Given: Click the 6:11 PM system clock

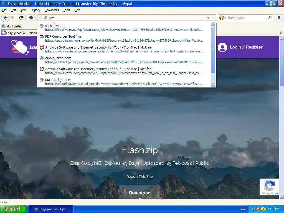Looking at the screenshot, I should 274,209.
